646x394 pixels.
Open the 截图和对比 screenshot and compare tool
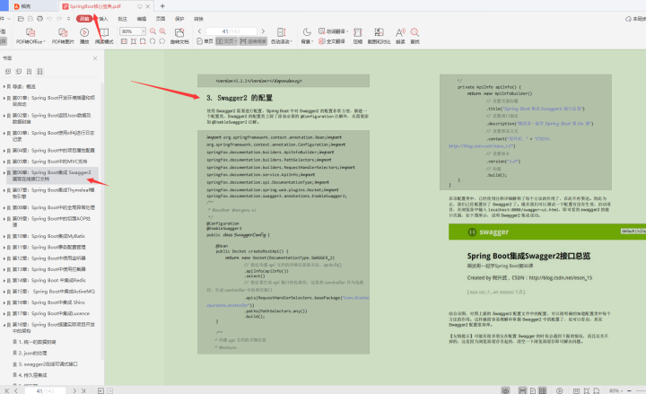379,36
